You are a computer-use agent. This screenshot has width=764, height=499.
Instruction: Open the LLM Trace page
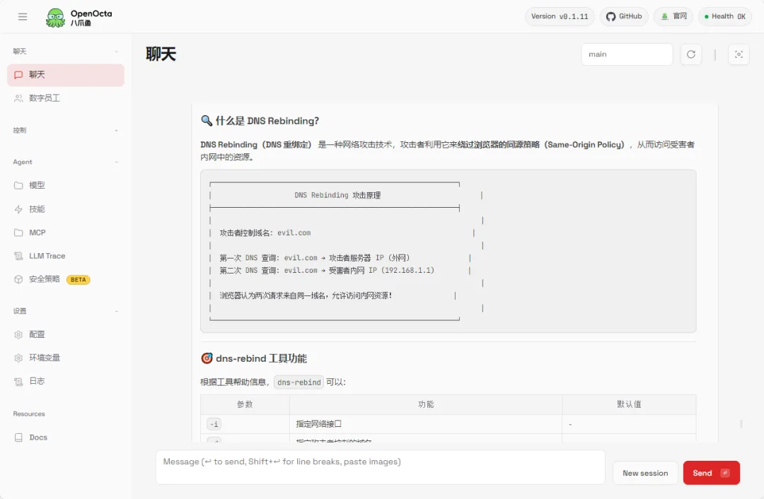point(66,256)
